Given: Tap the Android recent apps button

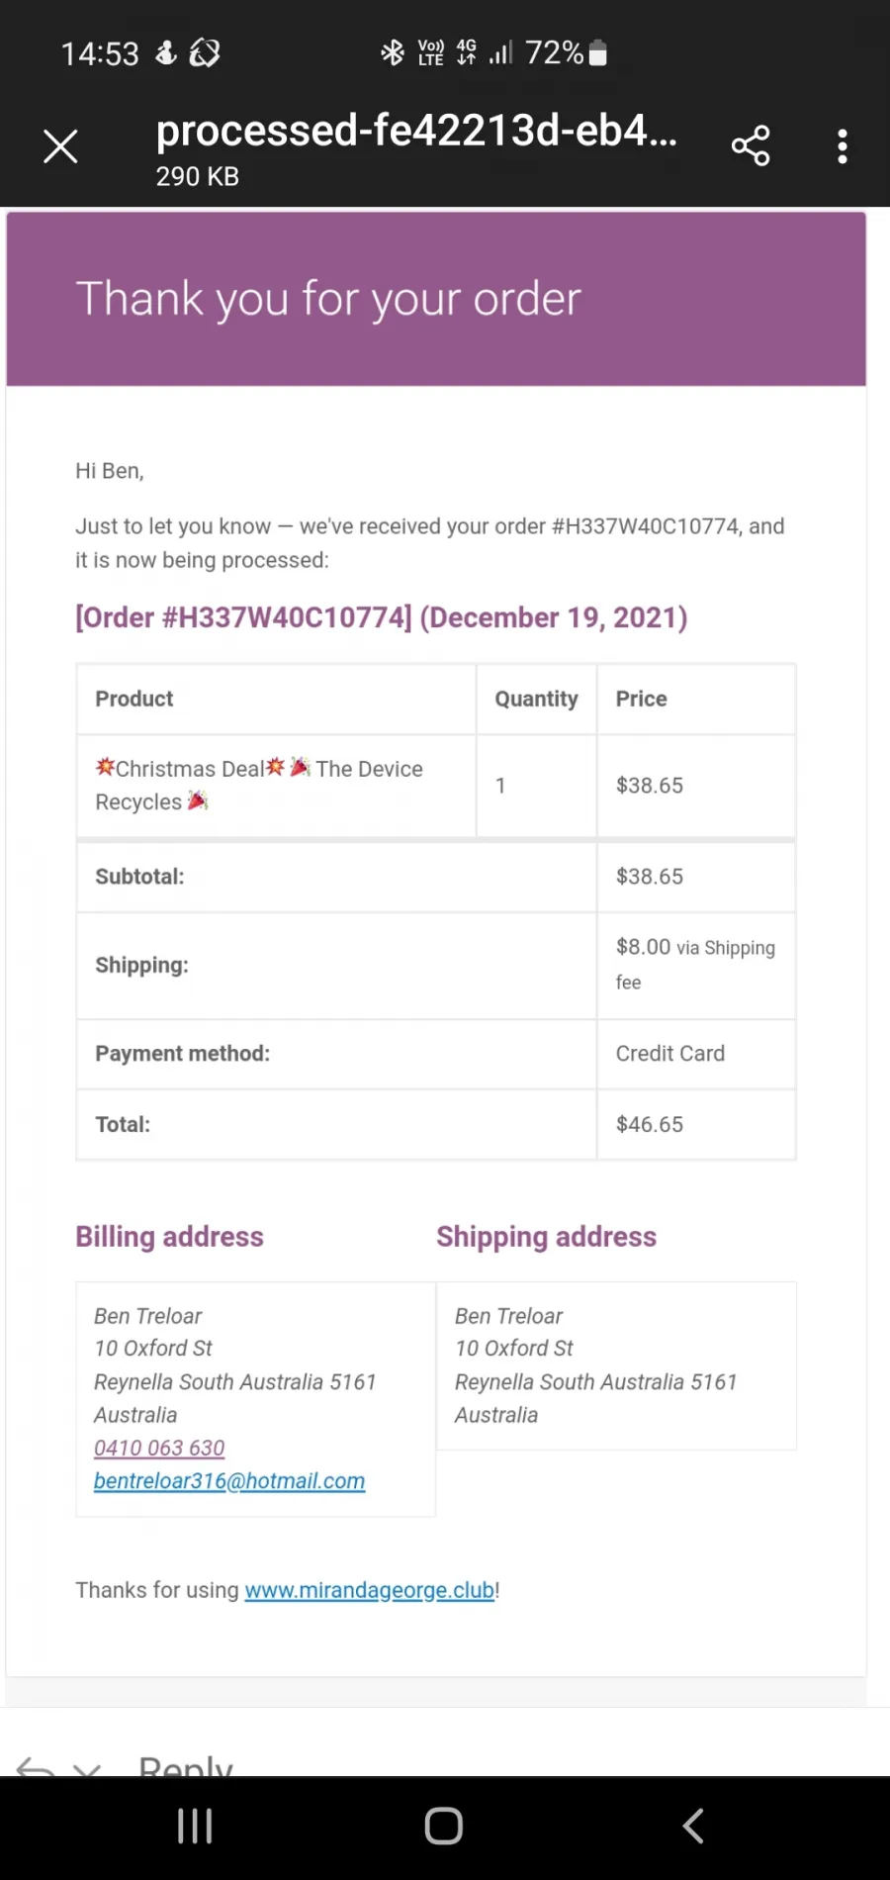Looking at the screenshot, I should [x=195, y=1826].
